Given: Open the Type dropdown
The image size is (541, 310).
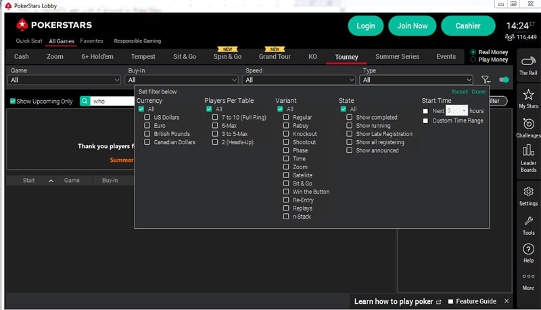Looking at the screenshot, I should point(416,80).
